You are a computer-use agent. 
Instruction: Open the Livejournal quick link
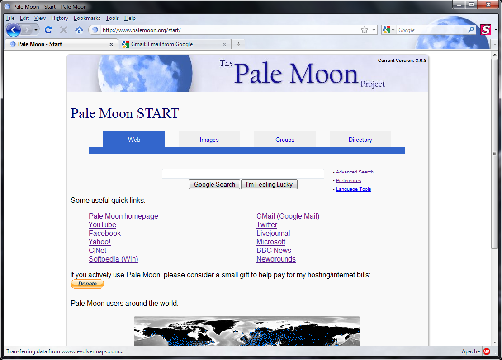point(273,234)
